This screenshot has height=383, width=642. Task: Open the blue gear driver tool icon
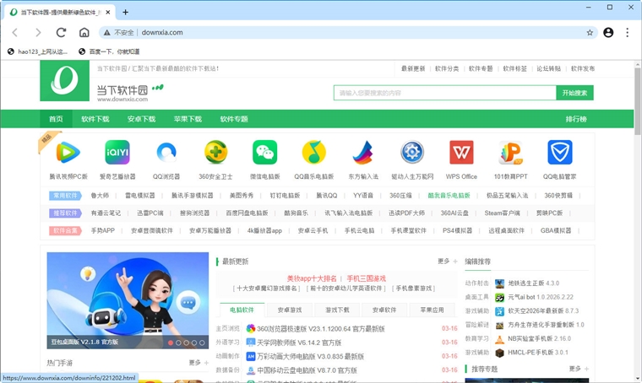tap(412, 153)
